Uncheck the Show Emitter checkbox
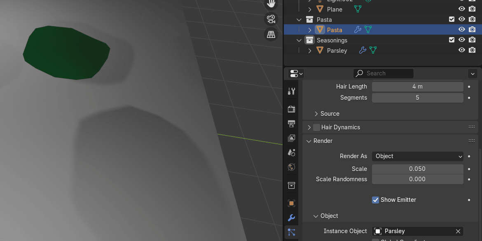The width and height of the screenshot is (482, 241). point(375,200)
